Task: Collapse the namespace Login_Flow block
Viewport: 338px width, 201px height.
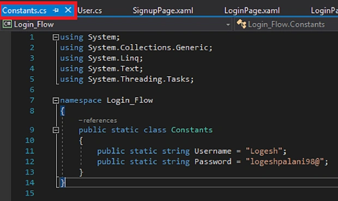Action: [x=56, y=100]
